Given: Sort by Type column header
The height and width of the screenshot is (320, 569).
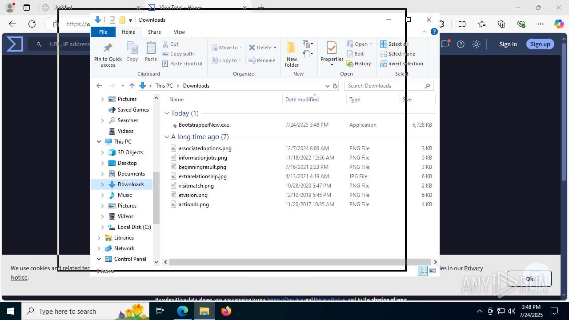Looking at the screenshot, I should 355,100.
